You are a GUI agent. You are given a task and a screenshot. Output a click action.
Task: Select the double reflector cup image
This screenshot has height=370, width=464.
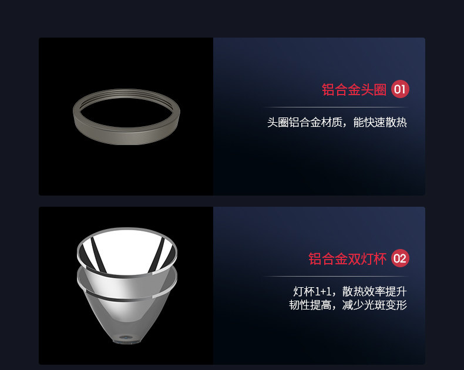127,285
